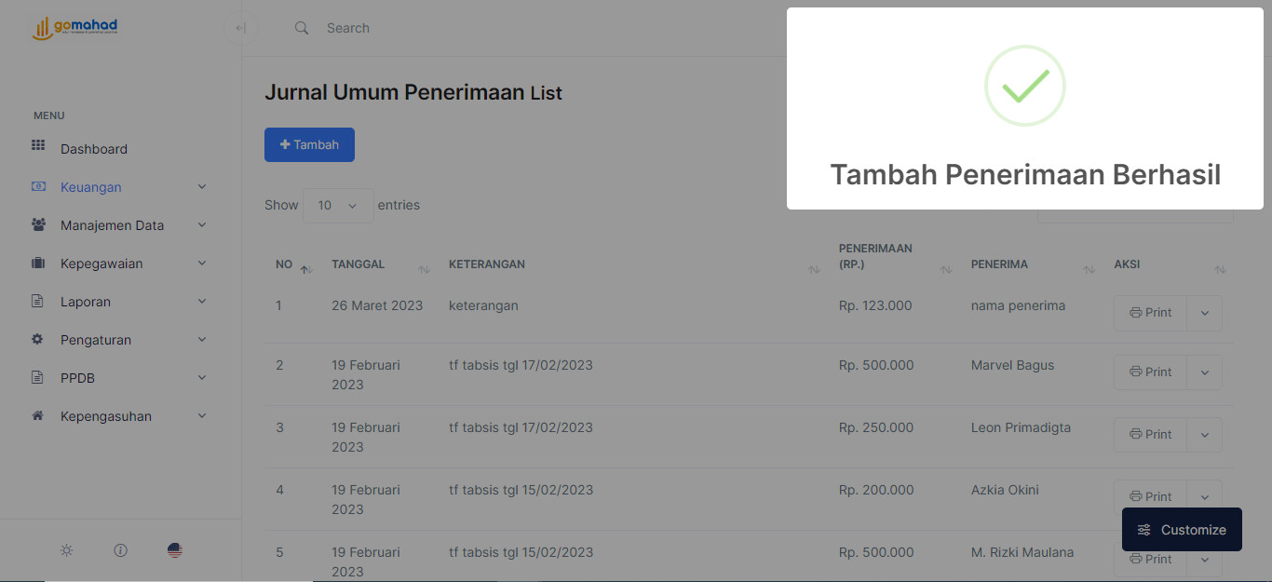
Task: Click the Search input field
Action: (466, 28)
